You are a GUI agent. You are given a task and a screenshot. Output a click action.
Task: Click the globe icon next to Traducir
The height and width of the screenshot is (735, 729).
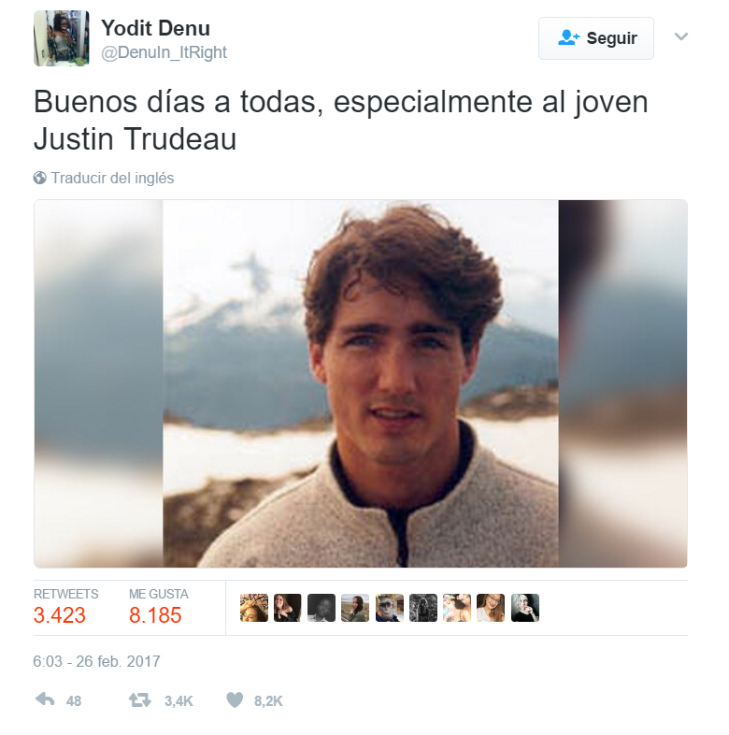[40, 178]
